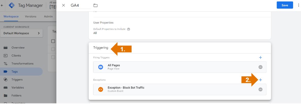Image resolution: width=301 pixels, height=104 pixels.
Task: Tick the first tag row checkbox
Action: point(53,49)
